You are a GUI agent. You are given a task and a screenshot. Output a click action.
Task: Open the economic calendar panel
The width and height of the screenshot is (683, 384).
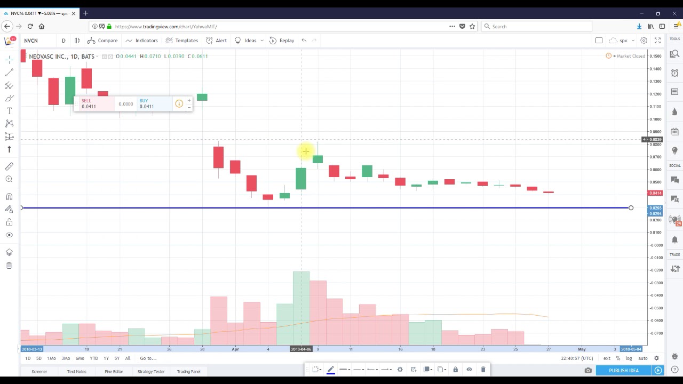coord(675,131)
